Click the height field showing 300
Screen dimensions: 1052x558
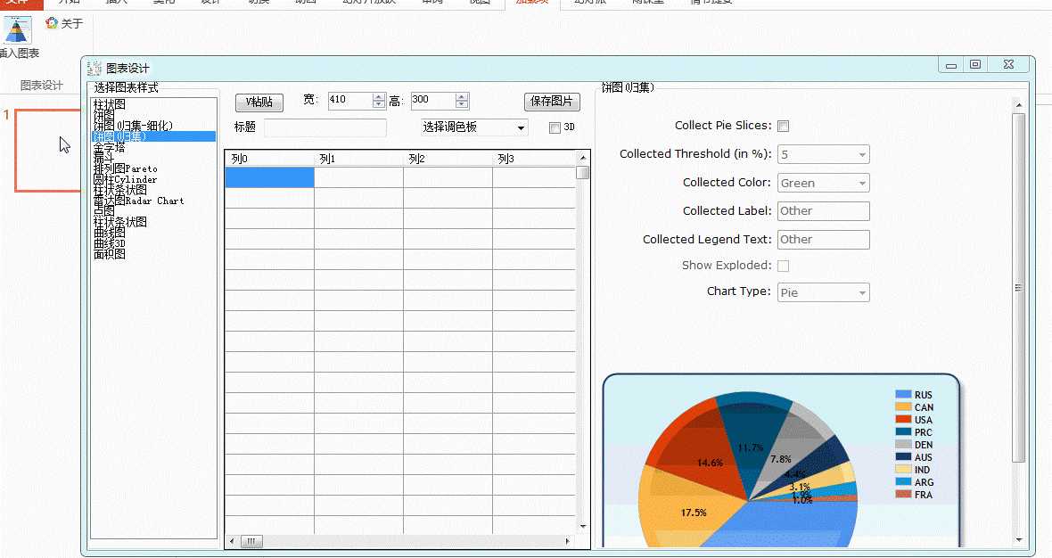tap(433, 101)
